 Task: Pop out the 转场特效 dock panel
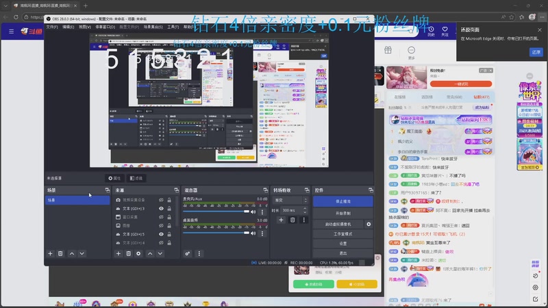307,190
